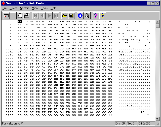Viewport: 161px width, 127px height.
Task: Click the ASCII text ':.u+@.F%.u$..UP.'
Action: click(x=134, y=40)
